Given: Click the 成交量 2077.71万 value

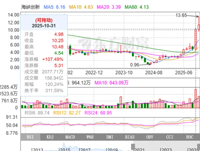Looking at the screenshot, I should [52, 72].
